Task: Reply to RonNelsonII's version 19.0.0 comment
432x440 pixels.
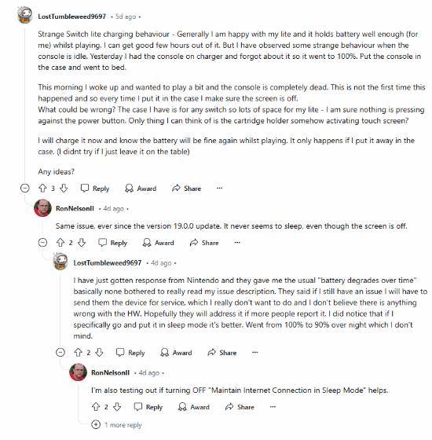Action: tap(113, 243)
